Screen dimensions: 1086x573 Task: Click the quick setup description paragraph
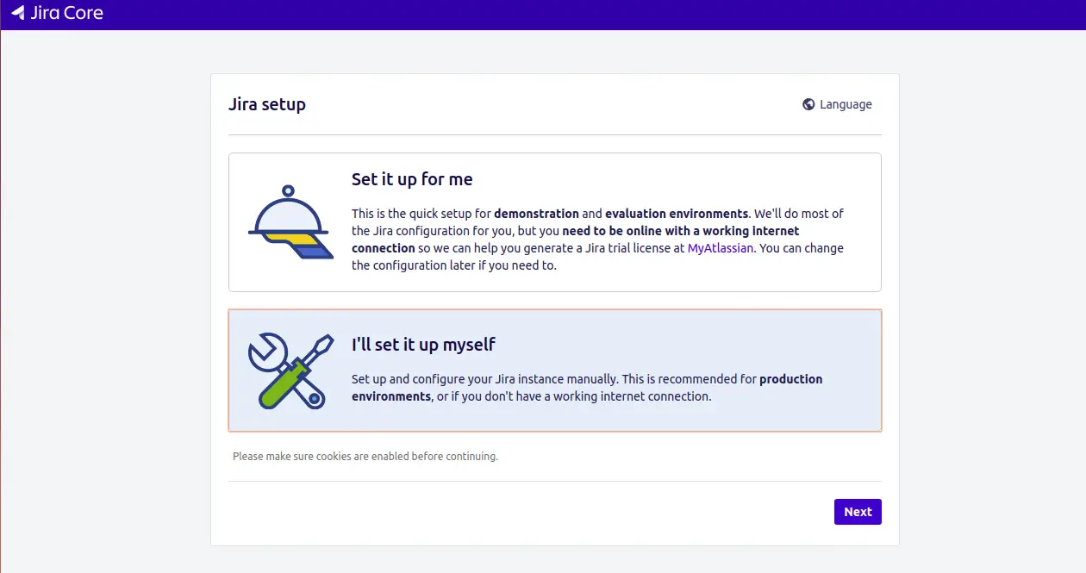pyautogui.click(x=598, y=240)
